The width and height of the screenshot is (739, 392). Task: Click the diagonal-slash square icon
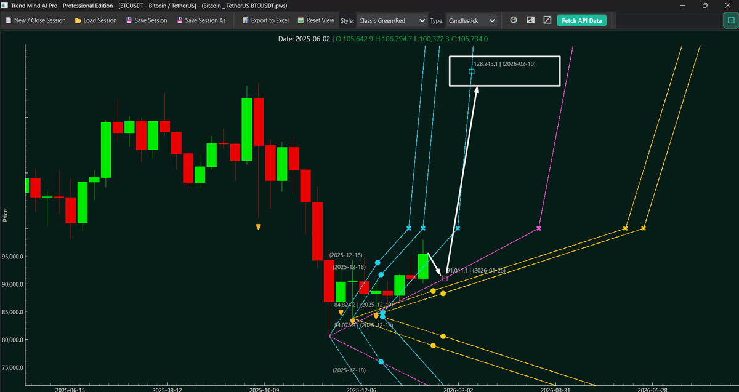click(547, 20)
